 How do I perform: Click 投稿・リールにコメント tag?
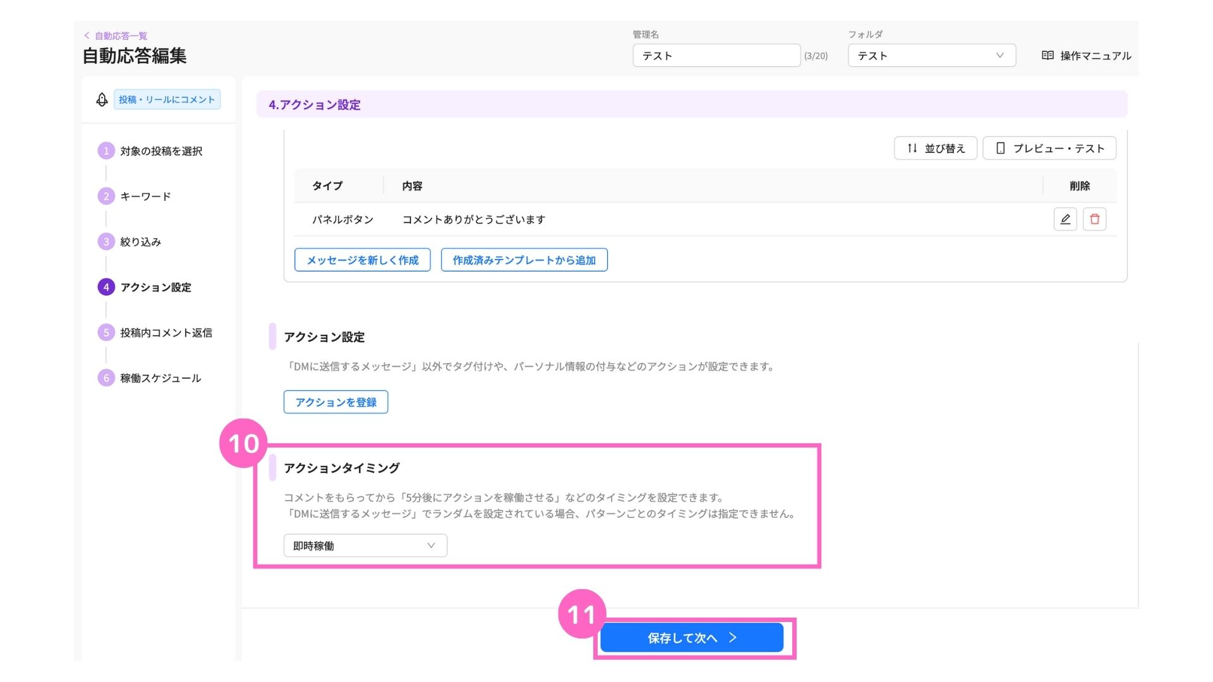click(x=167, y=100)
